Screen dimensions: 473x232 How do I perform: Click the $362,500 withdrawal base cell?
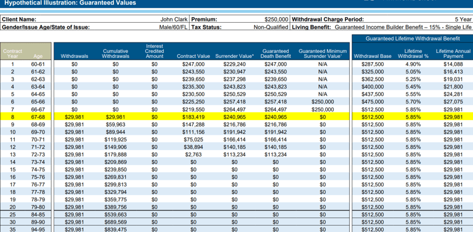point(373,79)
